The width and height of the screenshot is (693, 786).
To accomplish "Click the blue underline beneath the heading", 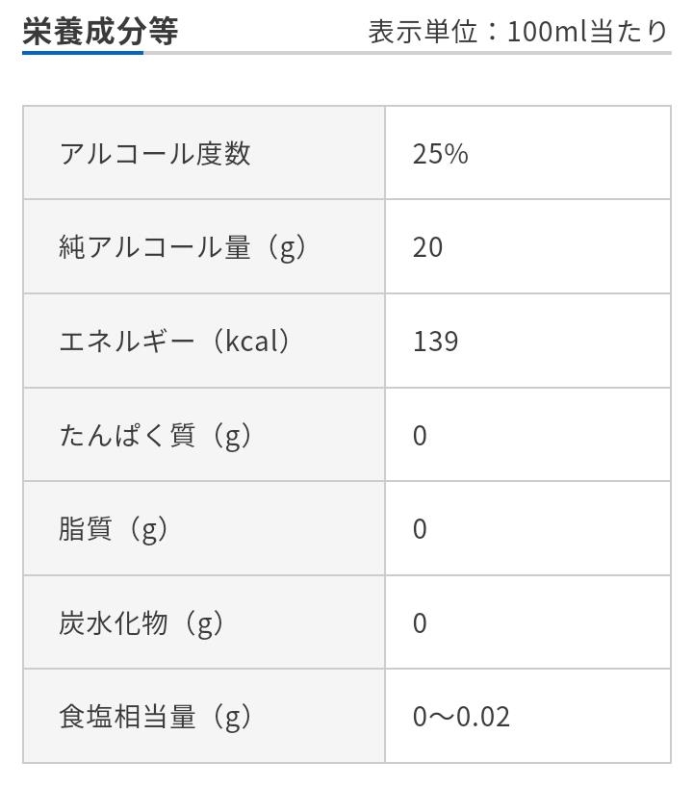I will [x=83, y=52].
